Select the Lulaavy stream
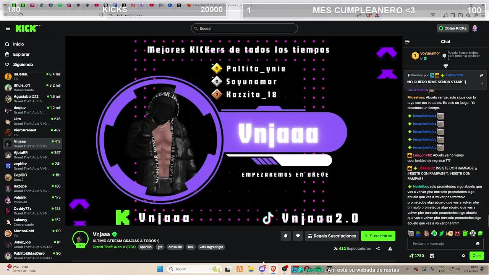 pyautogui.click(x=32, y=222)
